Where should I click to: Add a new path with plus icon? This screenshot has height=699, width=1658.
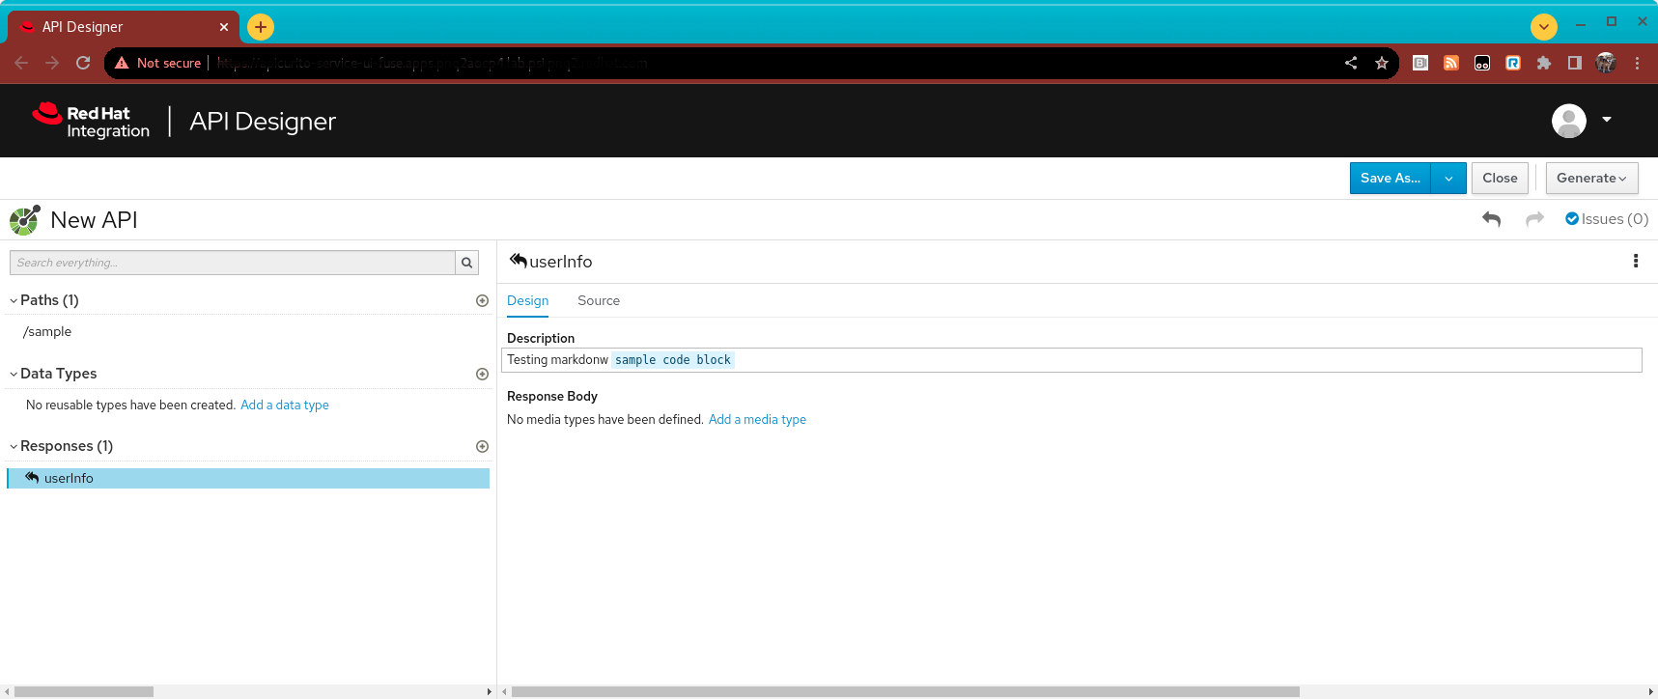pyautogui.click(x=482, y=300)
